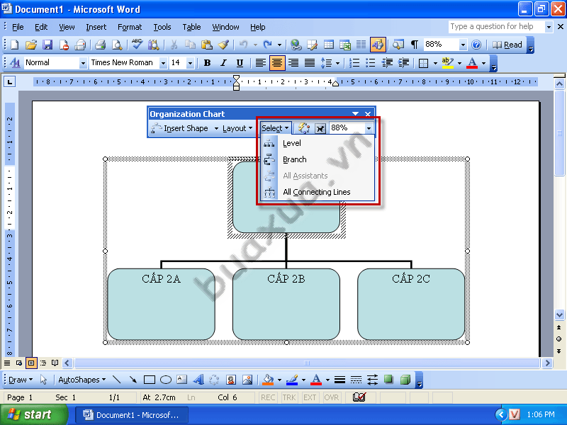567x425 pixels.
Task: Toggle Align Left
Action: pos(261,63)
